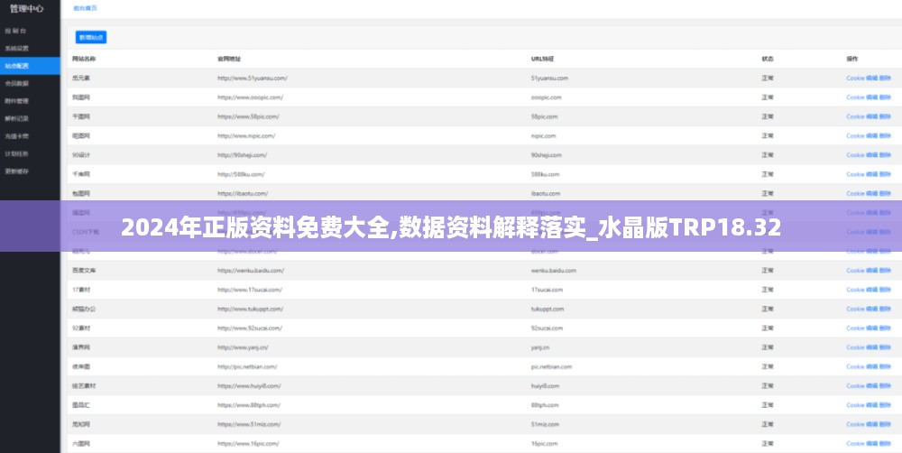902x453 pixels.
Task: Click 删除 for the 58pic.com row
Action: tap(885, 116)
